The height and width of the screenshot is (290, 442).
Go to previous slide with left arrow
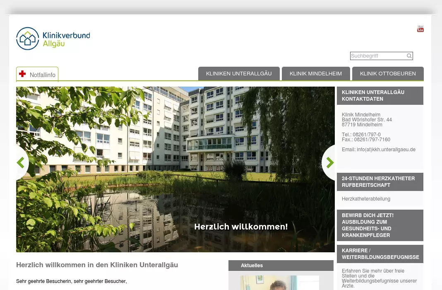(21, 162)
